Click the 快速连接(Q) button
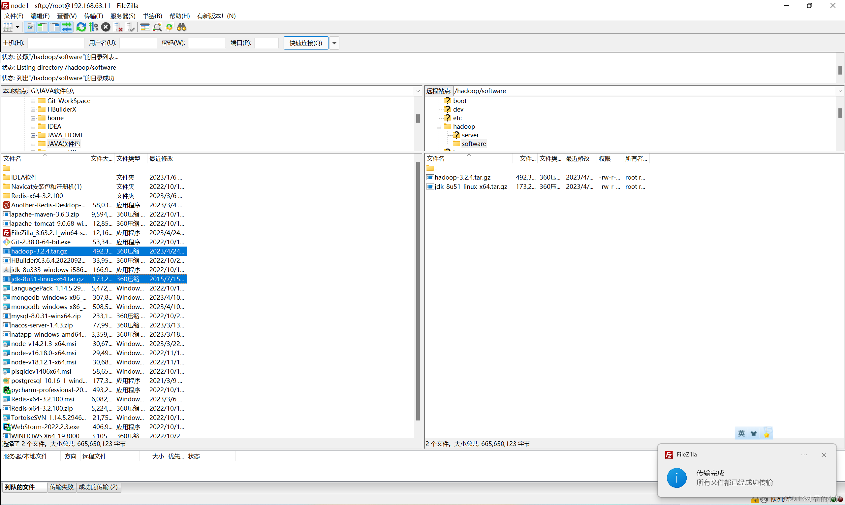The height and width of the screenshot is (505, 845). [306, 43]
